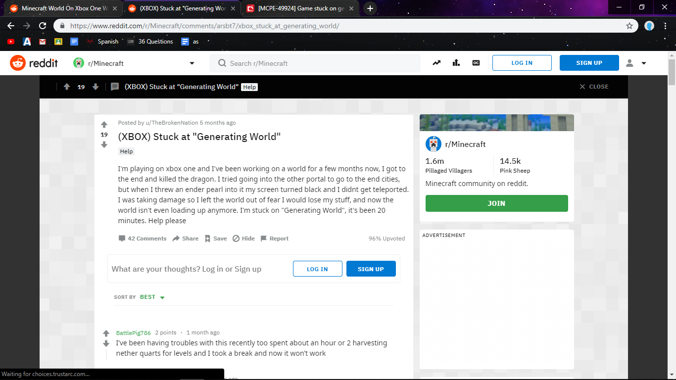Open the blue 'A' bookmark icon

27,42
